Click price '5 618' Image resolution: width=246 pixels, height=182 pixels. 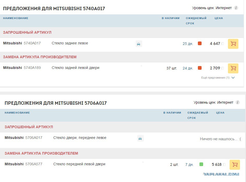(x=216, y=165)
